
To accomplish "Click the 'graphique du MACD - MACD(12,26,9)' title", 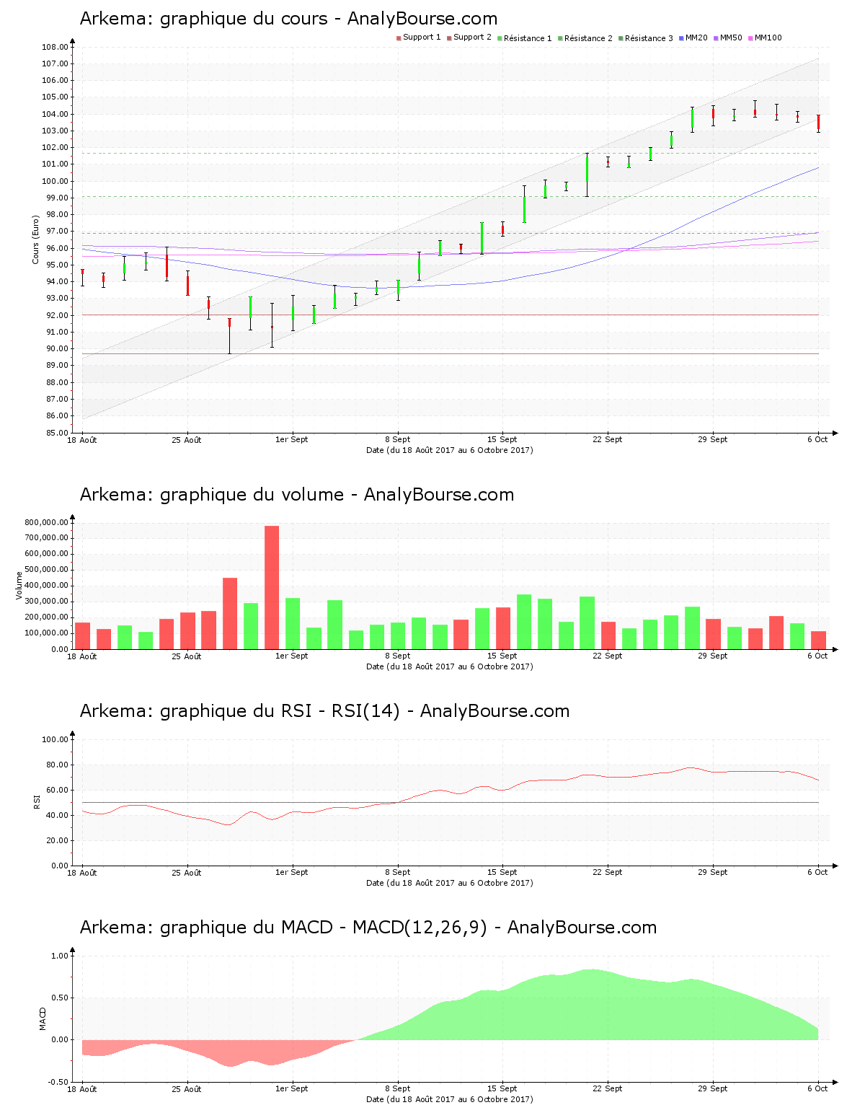I will pyautogui.click(x=324, y=928).
